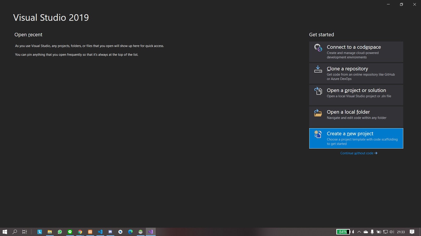Close the Visual Studio start window
This screenshot has height=236, width=421.
pyautogui.click(x=414, y=4)
